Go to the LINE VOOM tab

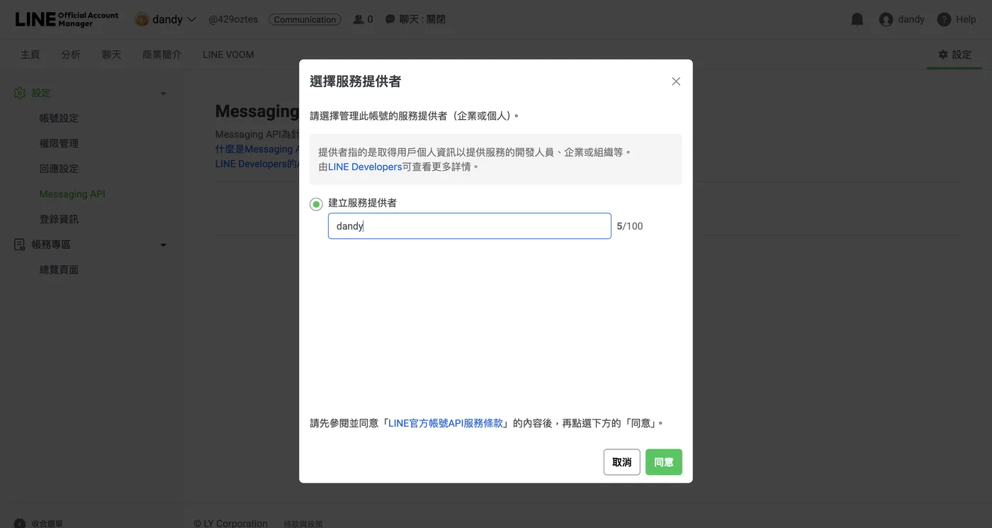[228, 55]
